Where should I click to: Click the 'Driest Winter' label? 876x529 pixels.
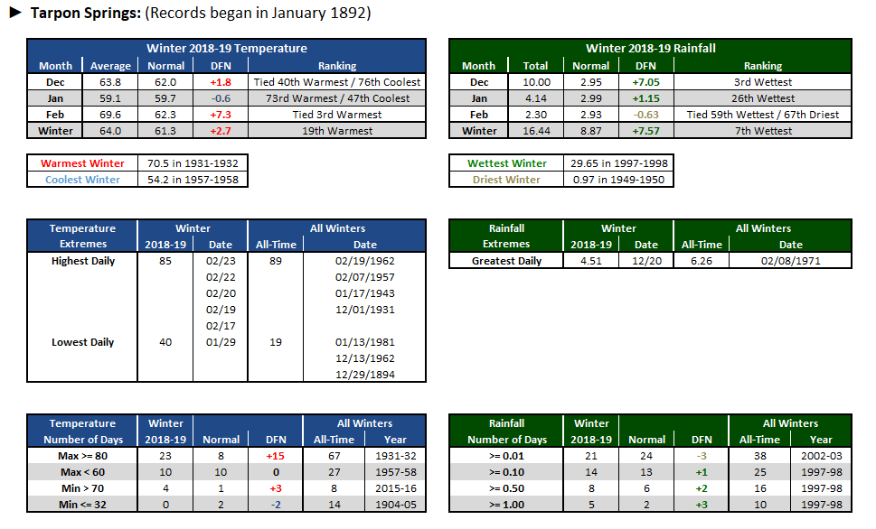[507, 179]
